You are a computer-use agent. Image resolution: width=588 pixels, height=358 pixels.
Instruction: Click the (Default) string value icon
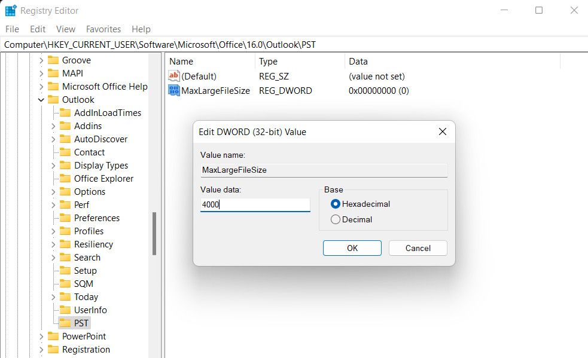173,76
